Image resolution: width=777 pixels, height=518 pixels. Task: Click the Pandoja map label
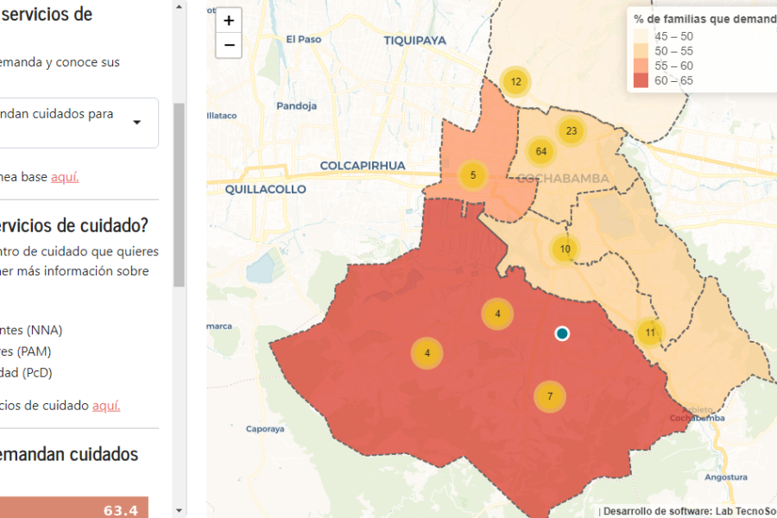click(296, 105)
